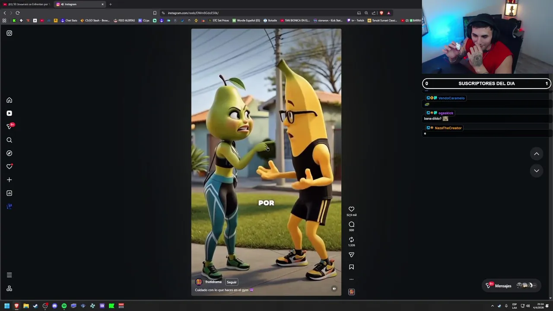Reload the page with the refresh icon
The width and height of the screenshot is (553, 311).
pyautogui.click(x=18, y=13)
